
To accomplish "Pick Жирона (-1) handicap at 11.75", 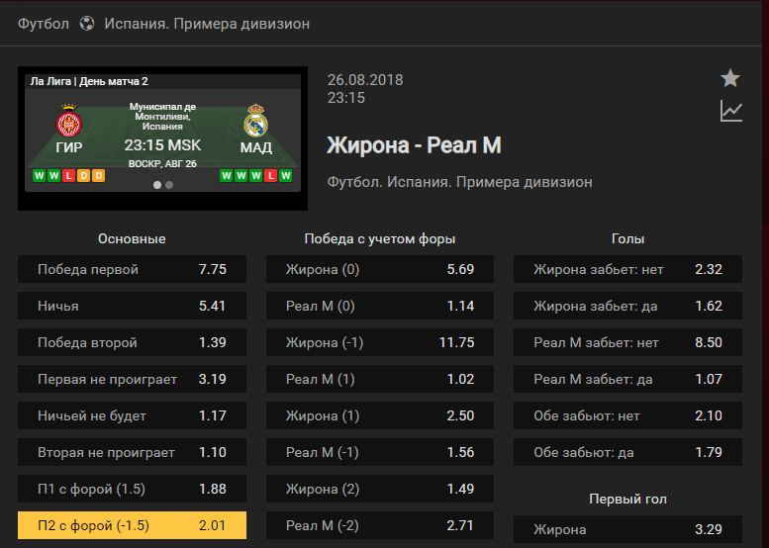I will [x=380, y=342].
